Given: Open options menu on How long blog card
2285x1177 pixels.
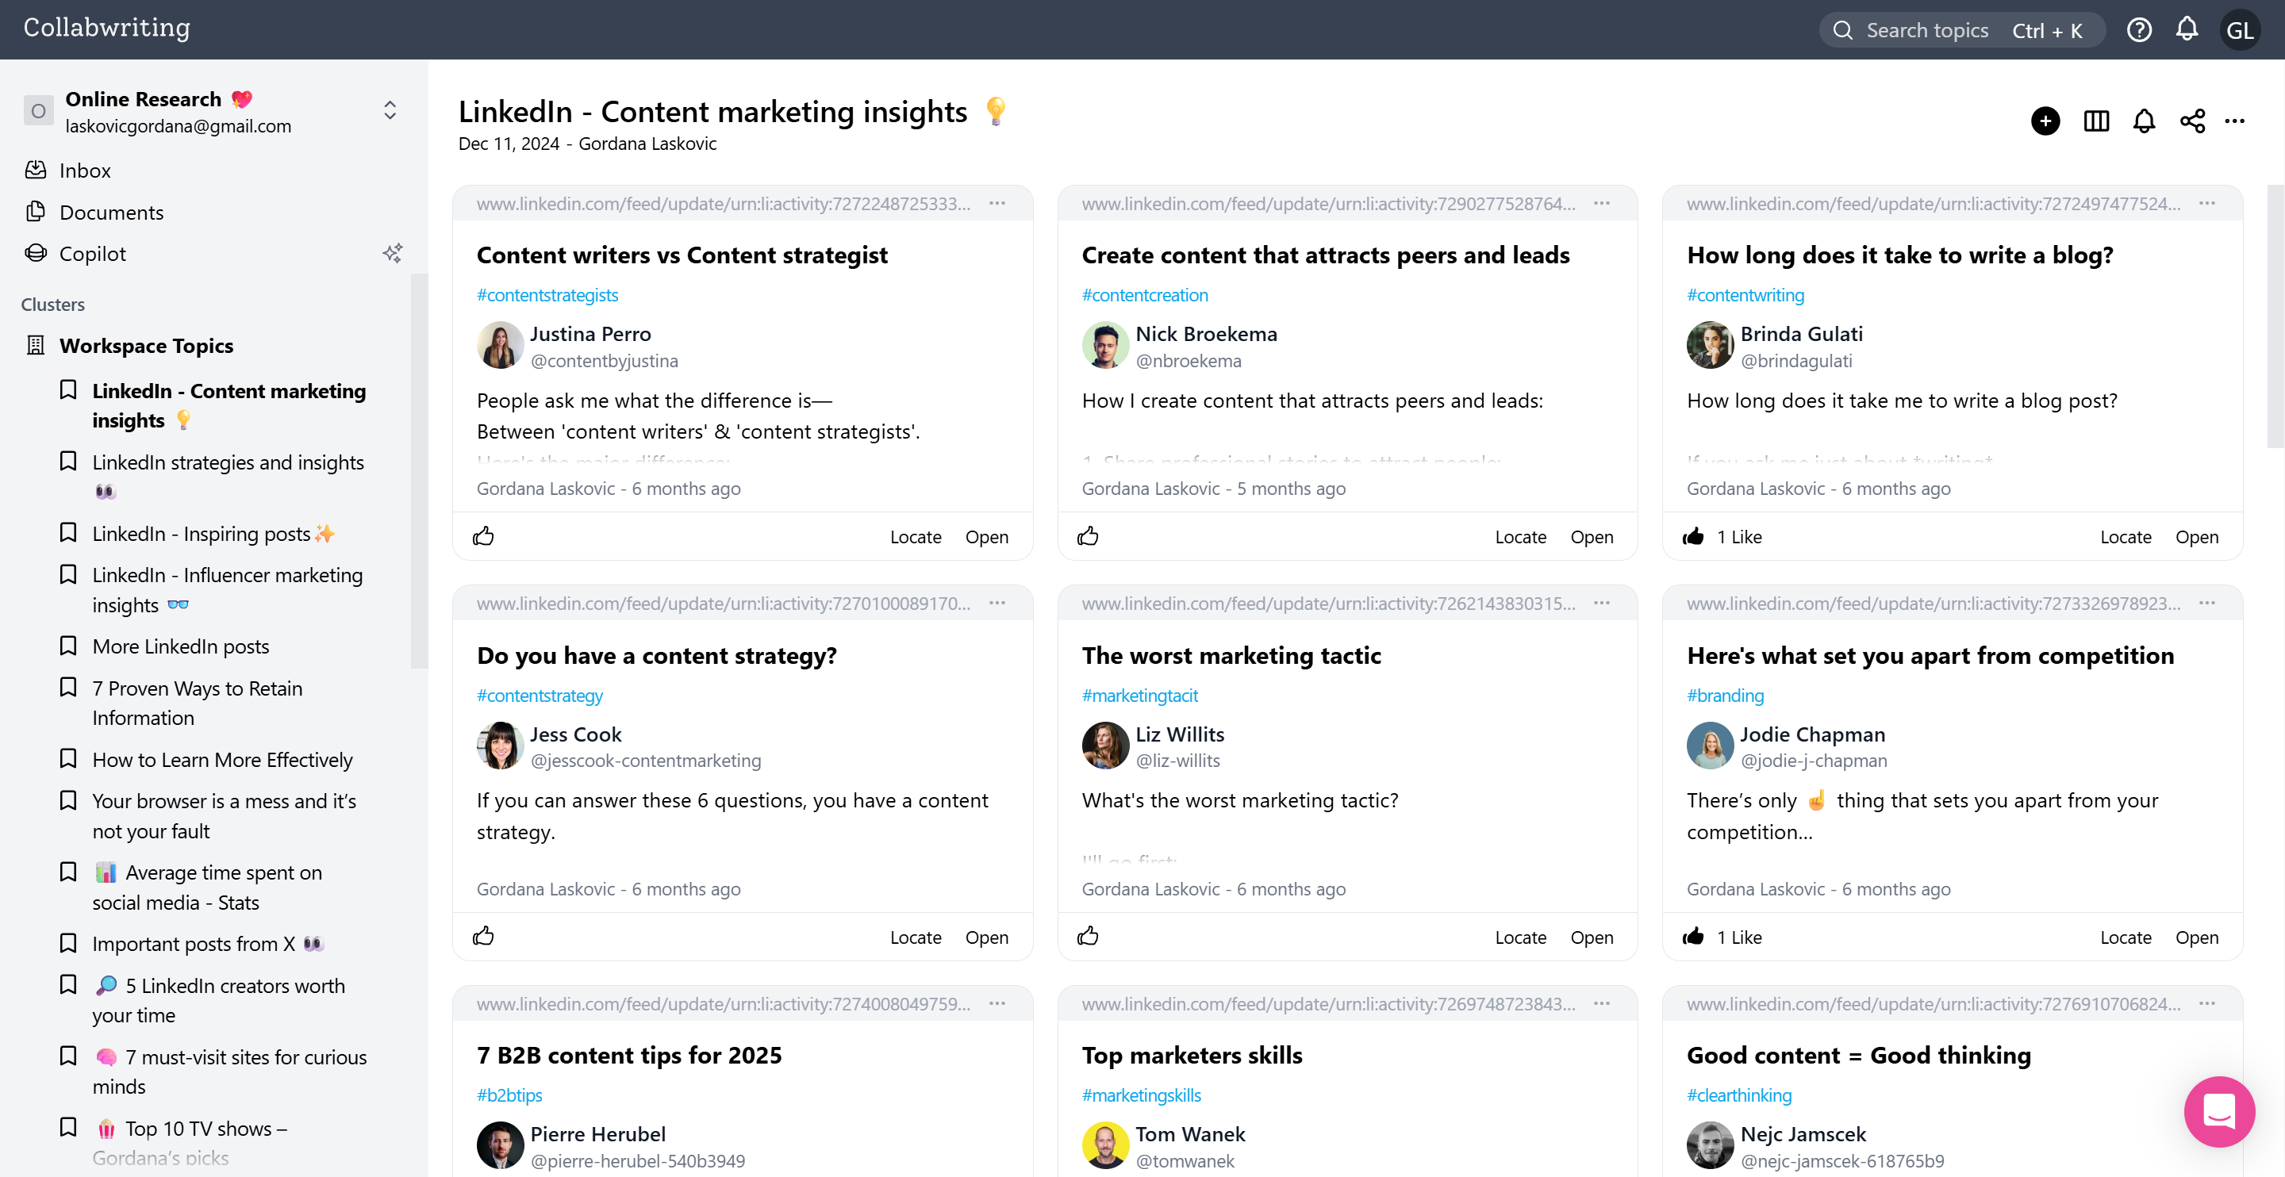Looking at the screenshot, I should point(2207,203).
